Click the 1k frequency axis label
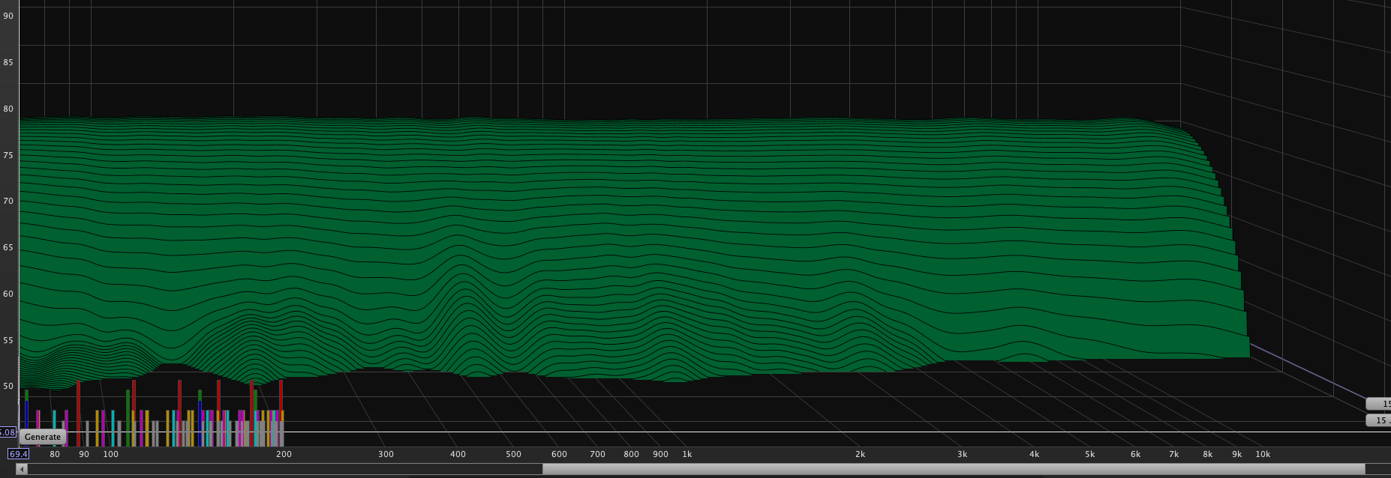The image size is (1391, 478). click(x=686, y=454)
